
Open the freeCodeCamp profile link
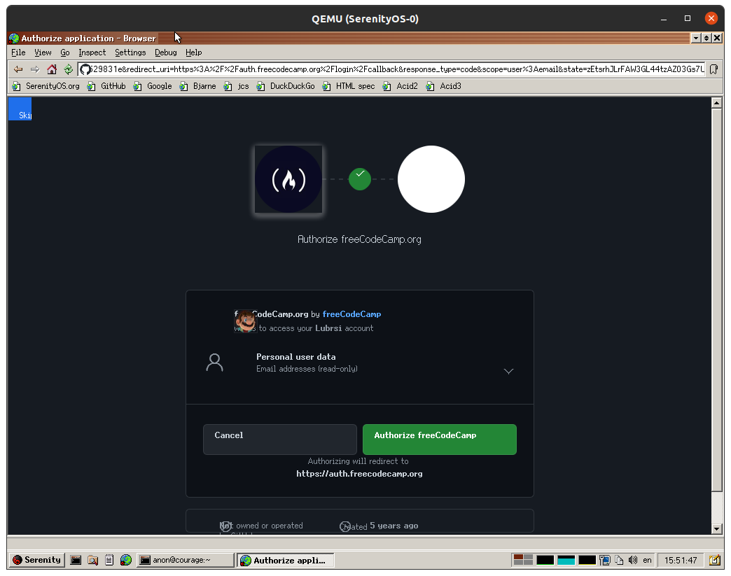coord(351,314)
